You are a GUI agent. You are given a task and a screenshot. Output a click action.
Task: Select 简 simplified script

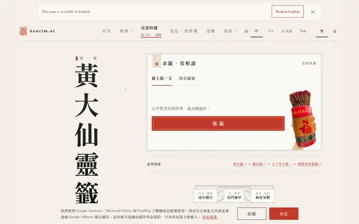tap(335, 31)
